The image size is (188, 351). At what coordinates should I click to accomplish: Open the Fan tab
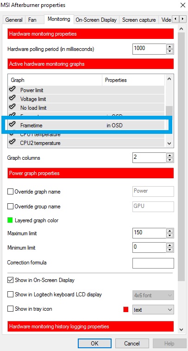pos(32,20)
